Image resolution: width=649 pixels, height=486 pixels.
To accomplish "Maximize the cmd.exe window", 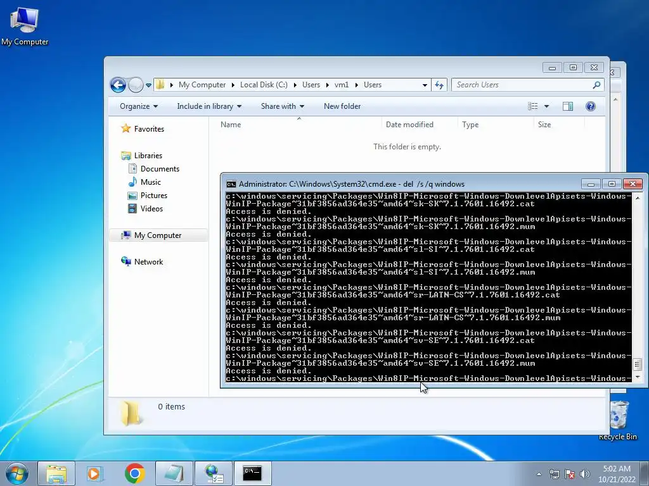I will click(612, 184).
